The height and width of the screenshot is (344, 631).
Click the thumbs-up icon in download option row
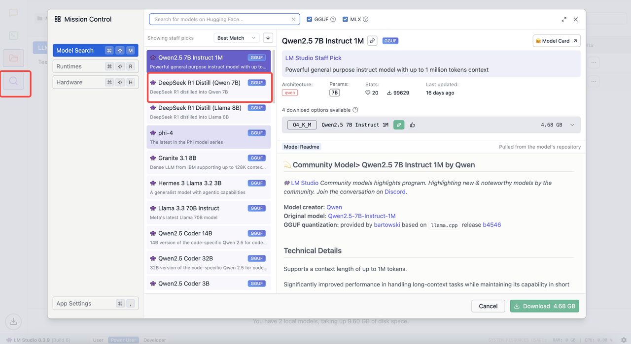(412, 125)
